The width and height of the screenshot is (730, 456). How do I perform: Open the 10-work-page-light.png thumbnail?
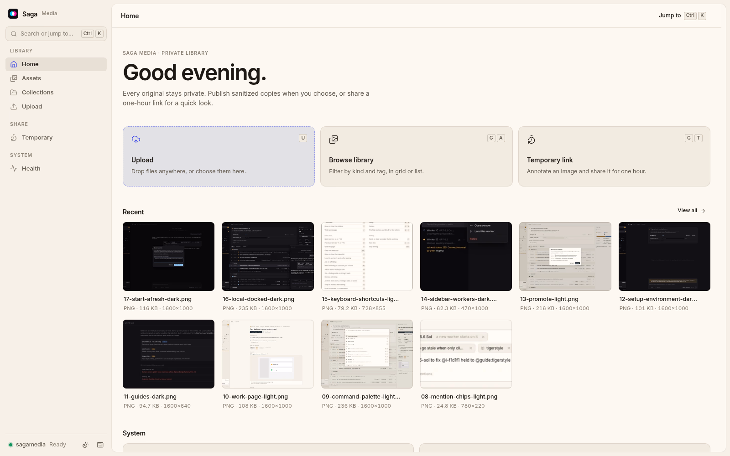[268, 354]
